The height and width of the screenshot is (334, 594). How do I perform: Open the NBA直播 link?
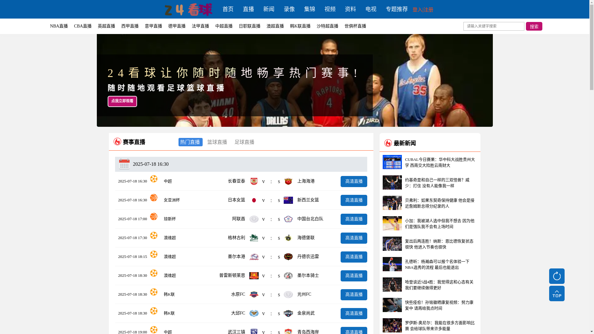point(59,26)
